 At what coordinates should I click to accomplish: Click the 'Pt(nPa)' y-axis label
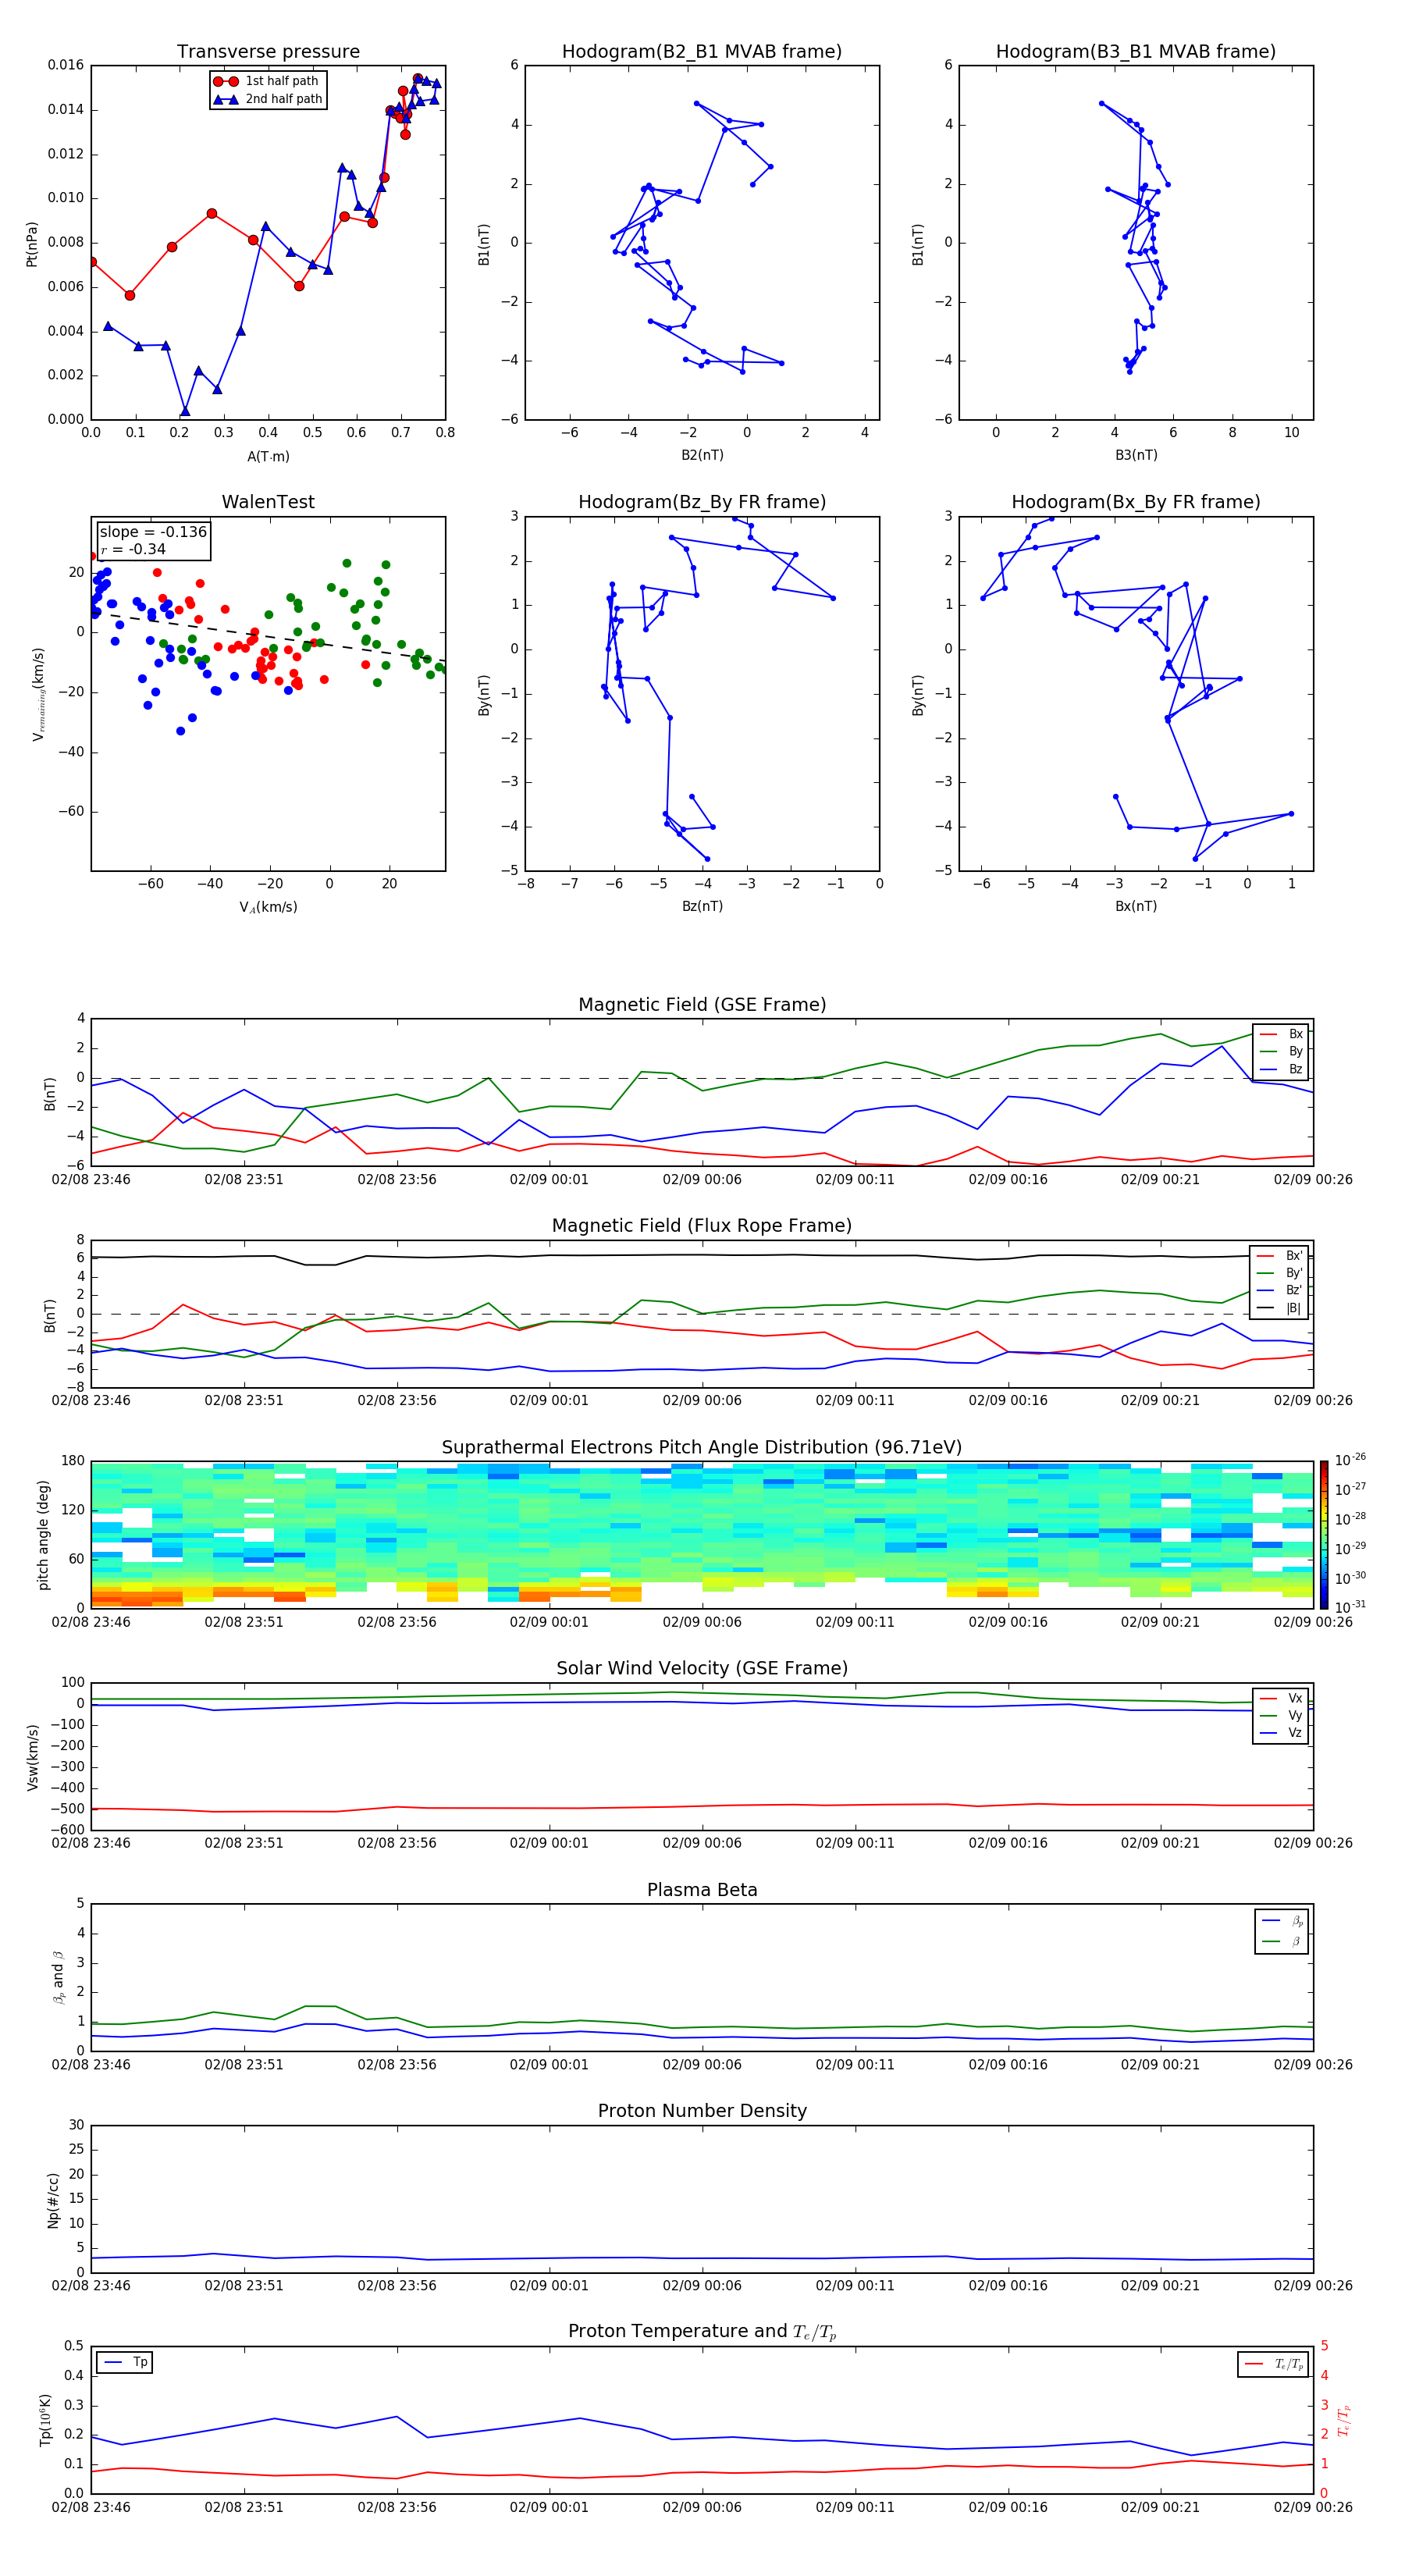point(32,243)
